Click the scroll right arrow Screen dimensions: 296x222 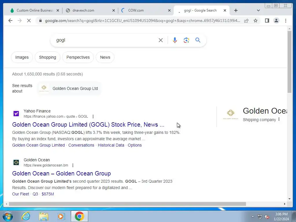point(285,204)
